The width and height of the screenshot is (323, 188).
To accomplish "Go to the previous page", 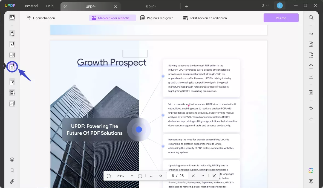I will [x=161, y=176].
